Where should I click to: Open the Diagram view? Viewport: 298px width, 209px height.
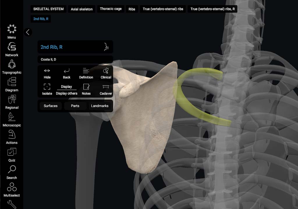(x=12, y=85)
